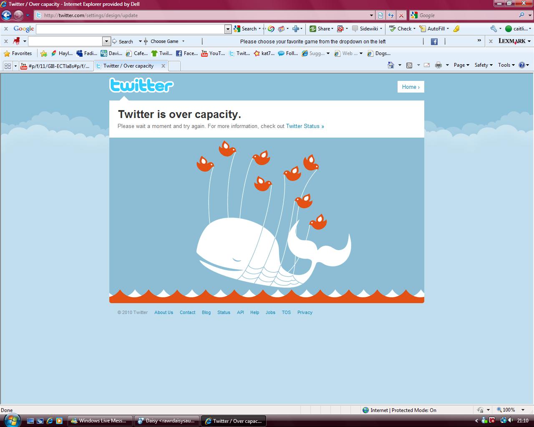
Task: Close the Lexmark toolbar with its X
Action: [x=491, y=41]
